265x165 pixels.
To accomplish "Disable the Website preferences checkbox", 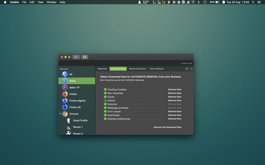I will click(105, 119).
